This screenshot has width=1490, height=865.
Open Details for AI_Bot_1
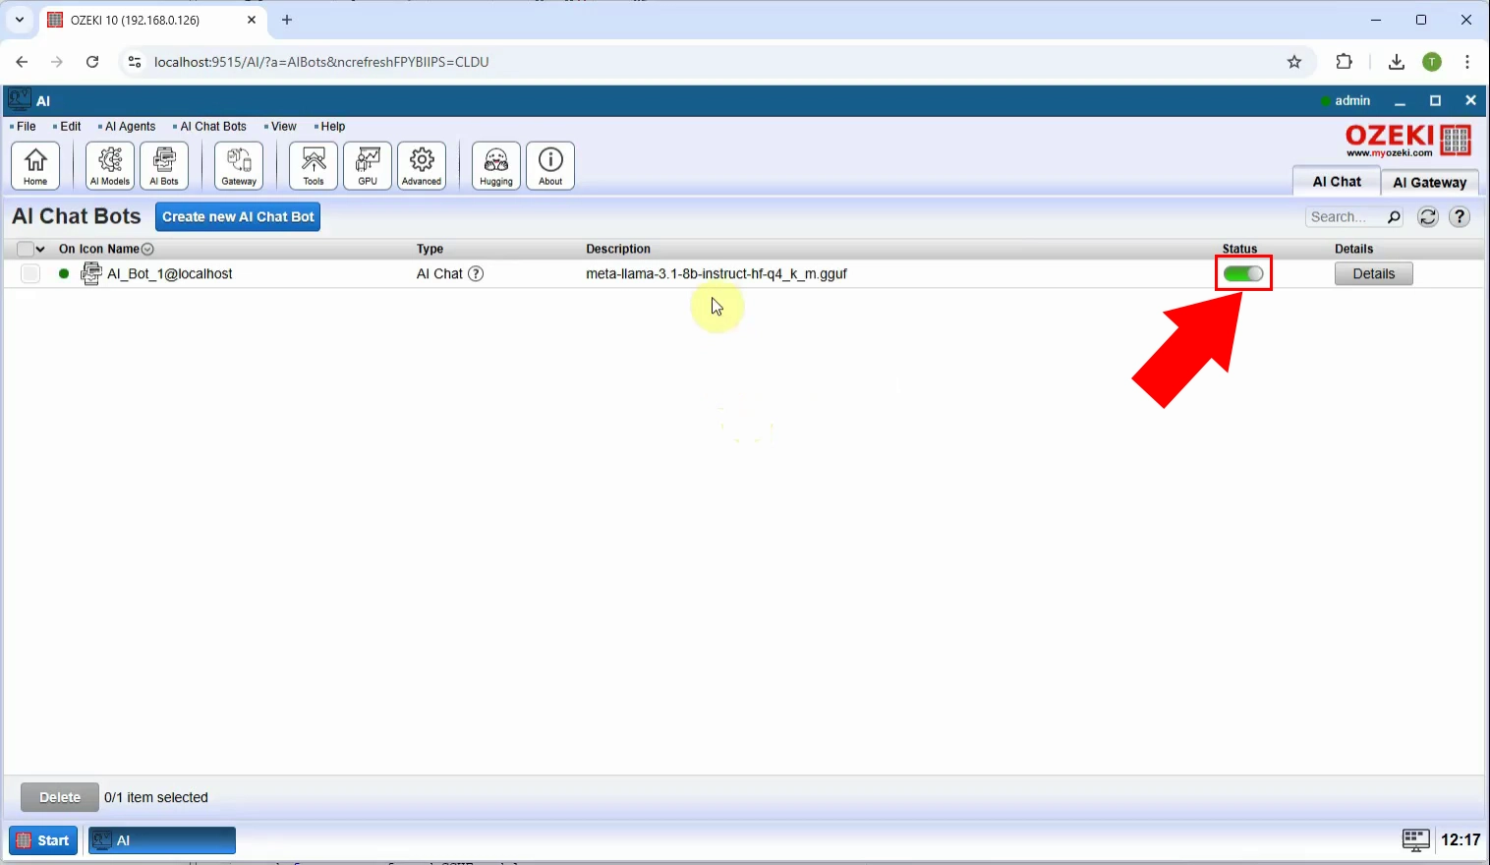pyautogui.click(x=1373, y=273)
